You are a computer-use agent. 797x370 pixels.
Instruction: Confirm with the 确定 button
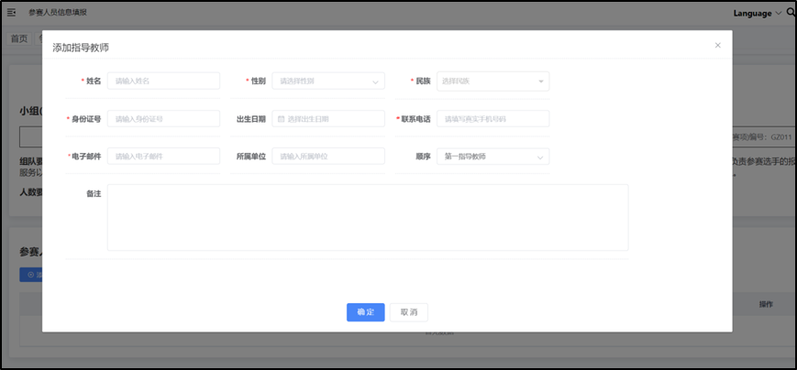(365, 312)
